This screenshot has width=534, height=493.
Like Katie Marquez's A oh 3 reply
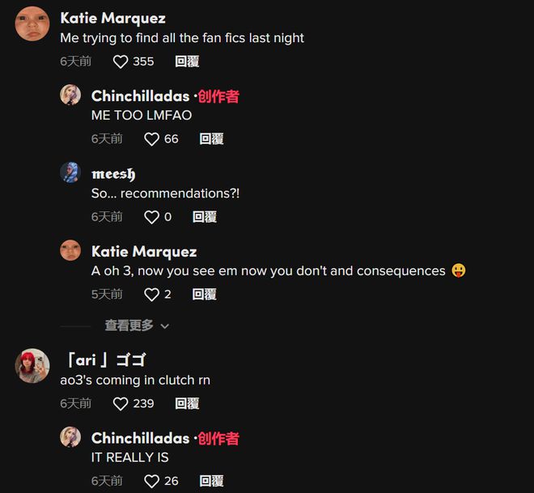[x=151, y=295]
